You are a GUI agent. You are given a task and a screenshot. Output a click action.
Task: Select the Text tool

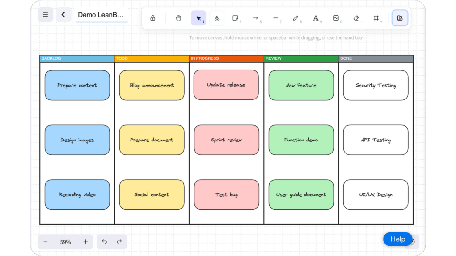(316, 18)
